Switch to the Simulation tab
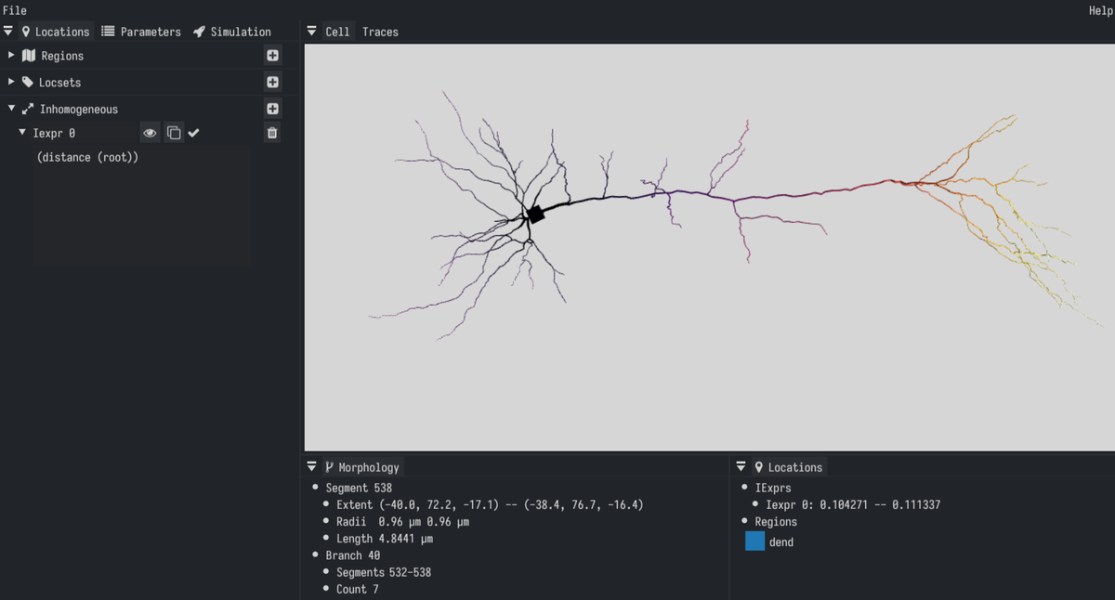 click(232, 32)
